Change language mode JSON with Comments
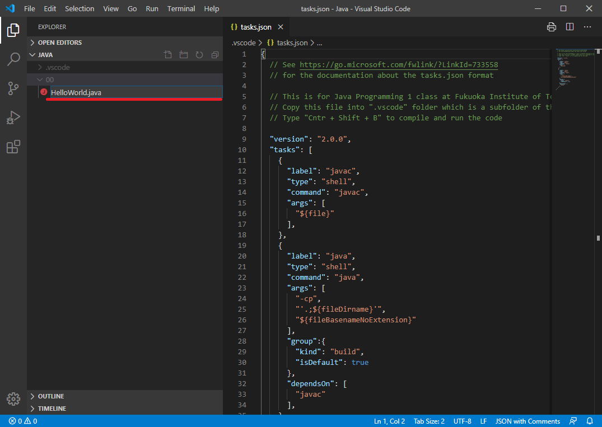 [528, 421]
